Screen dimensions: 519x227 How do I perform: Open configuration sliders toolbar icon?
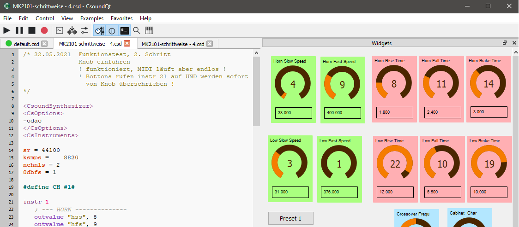[x=85, y=31]
